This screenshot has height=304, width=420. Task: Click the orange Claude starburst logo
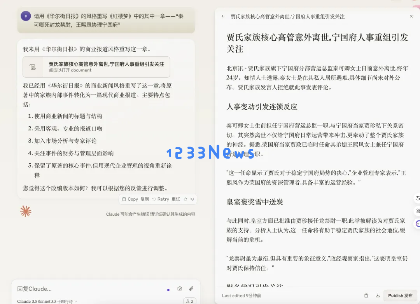25,211
